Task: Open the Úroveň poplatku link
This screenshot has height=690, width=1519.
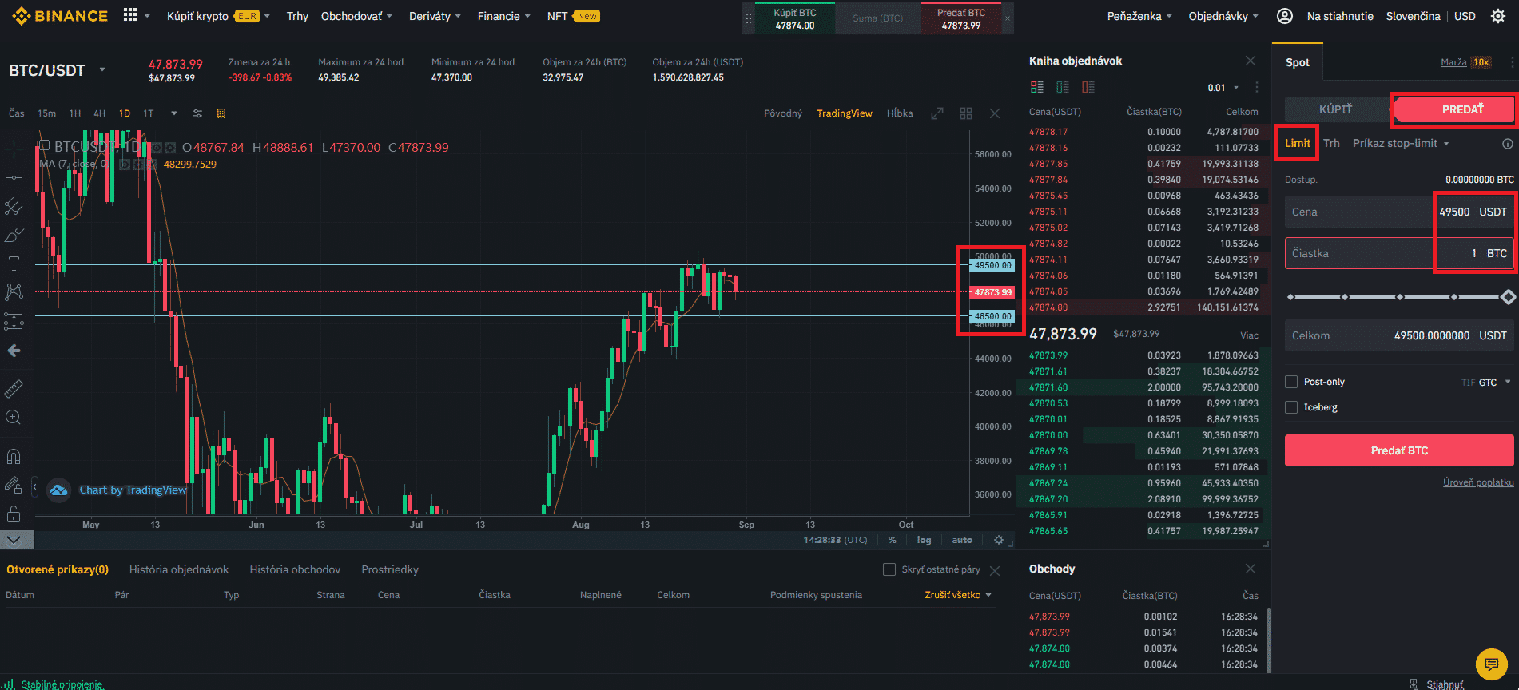Action: coord(1477,482)
